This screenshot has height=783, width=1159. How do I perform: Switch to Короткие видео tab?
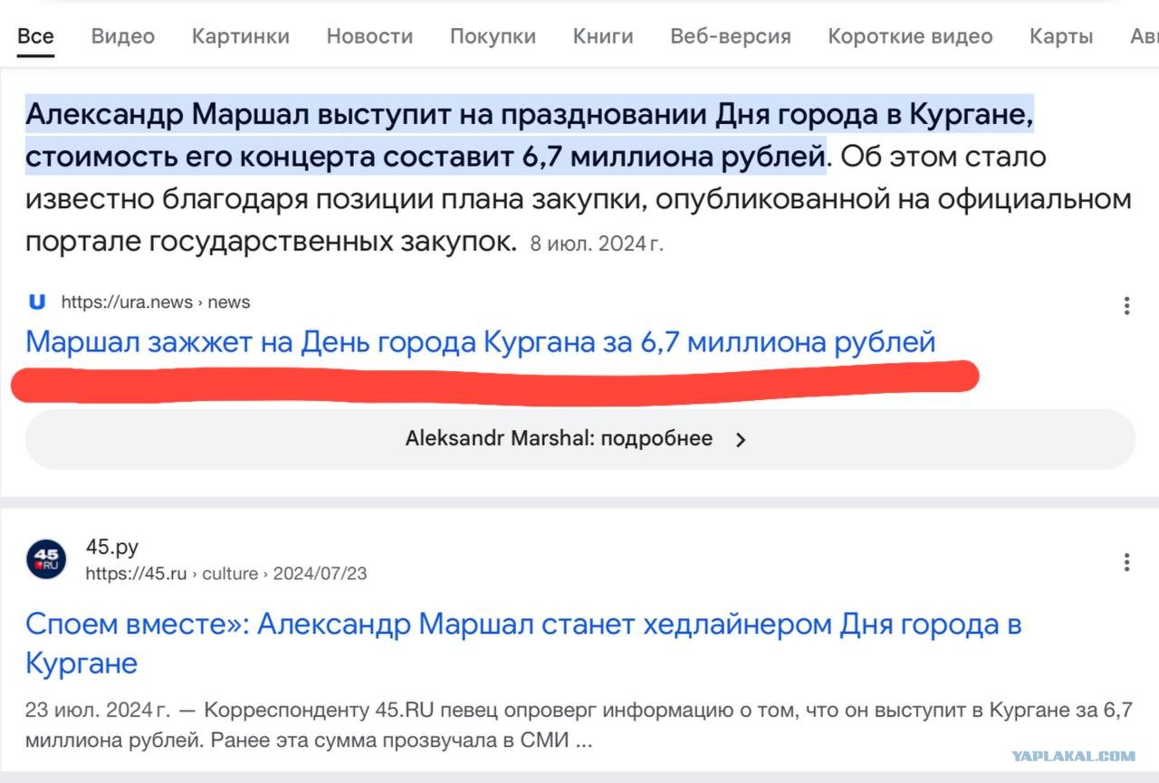pos(910,36)
